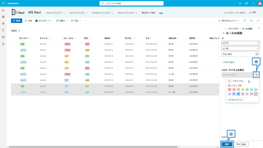The image size is (263, 148).
Task: Click the 新規 new item button
Action: pyautogui.click(x=17, y=21)
